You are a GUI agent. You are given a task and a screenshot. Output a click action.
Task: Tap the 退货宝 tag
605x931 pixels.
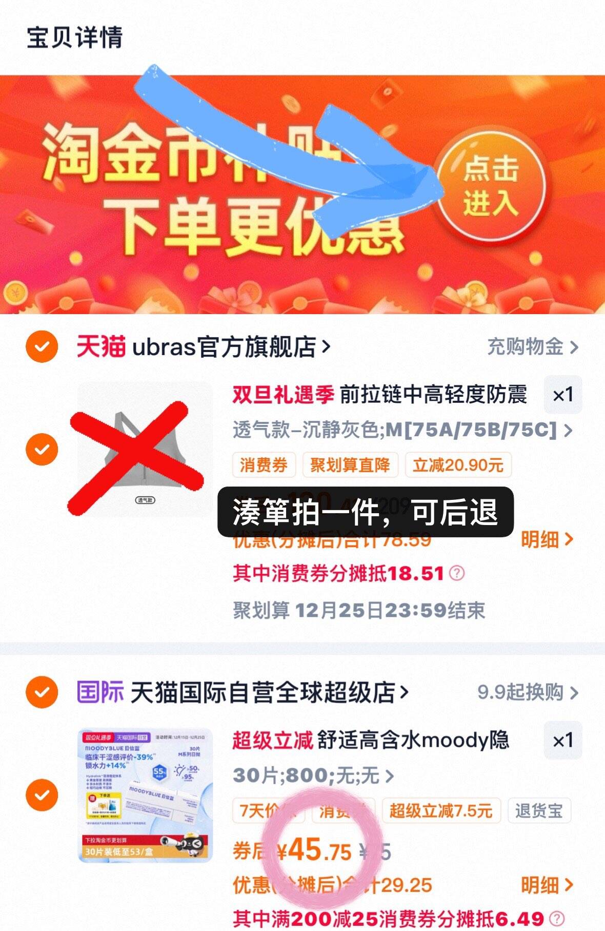539,811
